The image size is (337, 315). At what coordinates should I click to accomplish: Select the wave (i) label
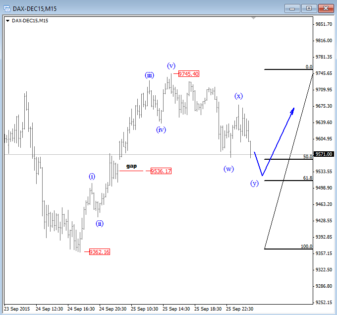click(x=92, y=176)
